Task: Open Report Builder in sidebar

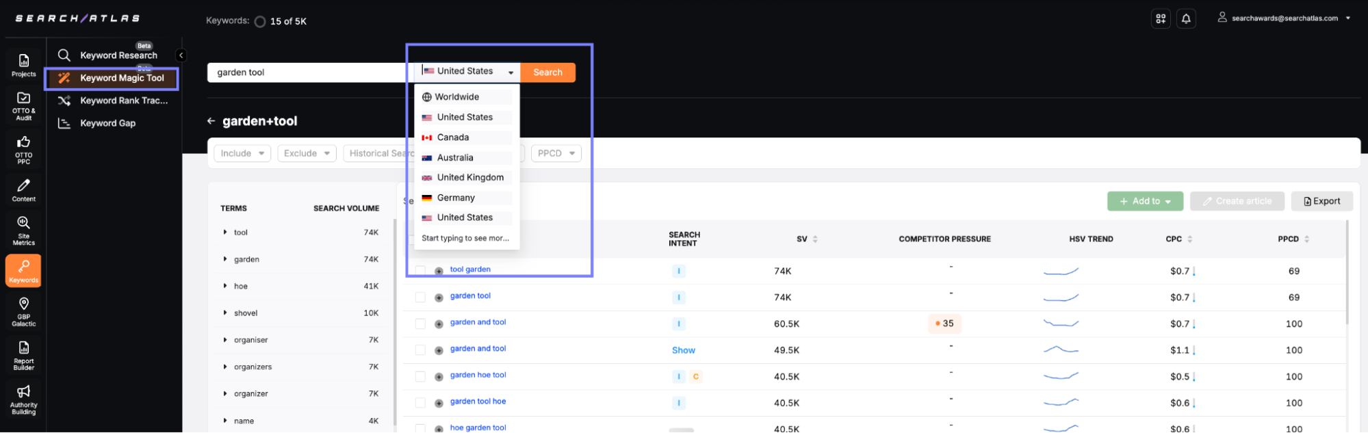Action: pos(23,355)
